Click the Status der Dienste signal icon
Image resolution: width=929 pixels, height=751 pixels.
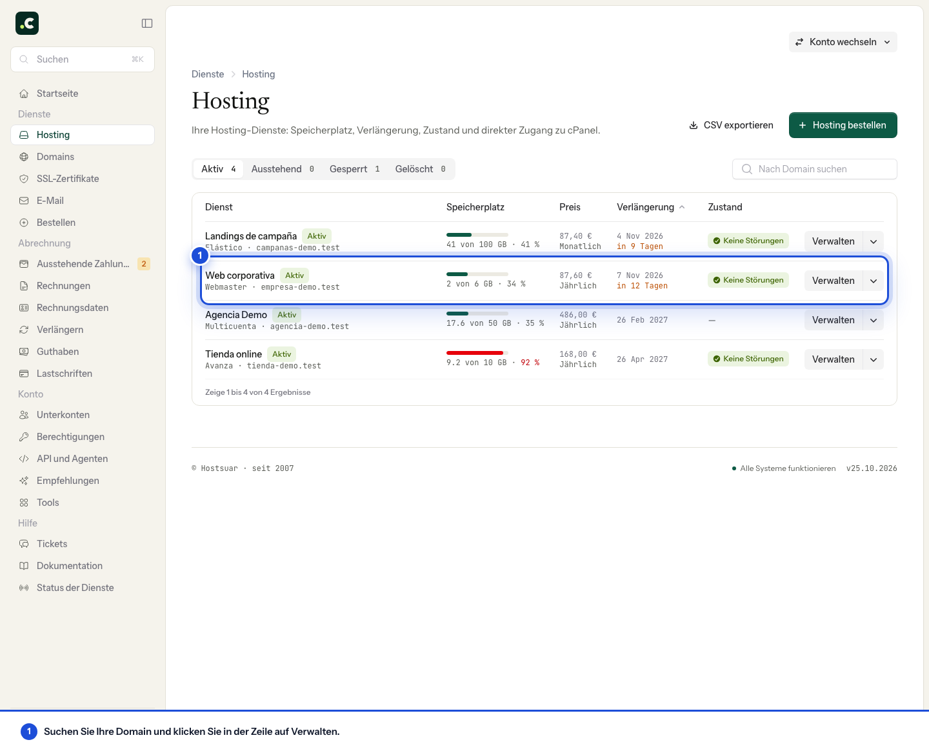pyautogui.click(x=24, y=588)
